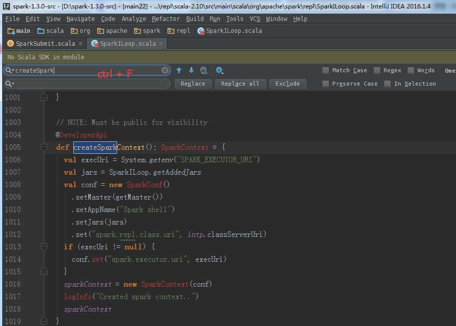Open the Refactor menu
Image resolution: width=456 pixels, height=326 pixels.
click(166, 19)
